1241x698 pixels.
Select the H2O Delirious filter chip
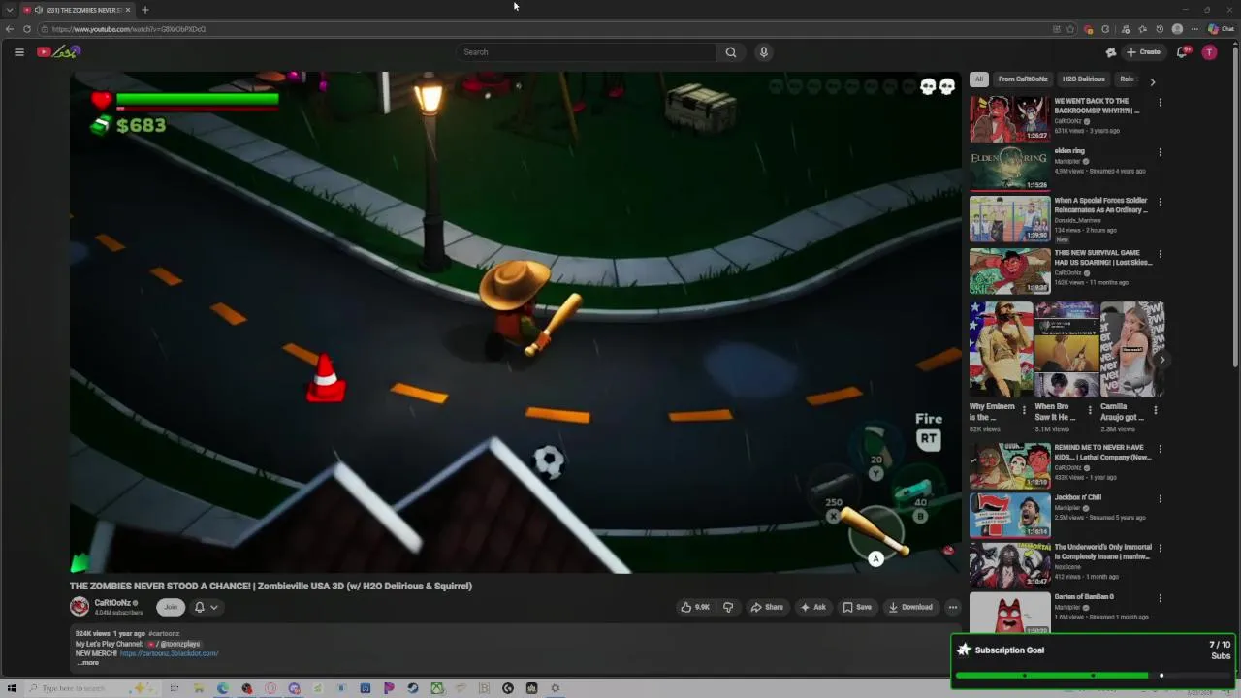(x=1083, y=79)
